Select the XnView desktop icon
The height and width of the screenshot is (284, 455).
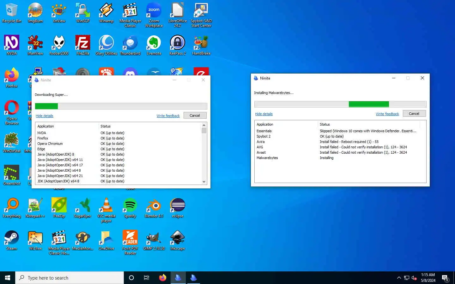pyautogui.click(x=59, y=13)
